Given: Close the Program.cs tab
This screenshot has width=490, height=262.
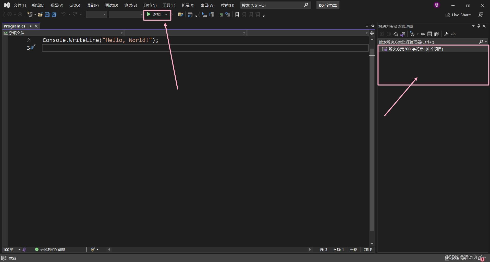Looking at the screenshot, I should tap(36, 26).
